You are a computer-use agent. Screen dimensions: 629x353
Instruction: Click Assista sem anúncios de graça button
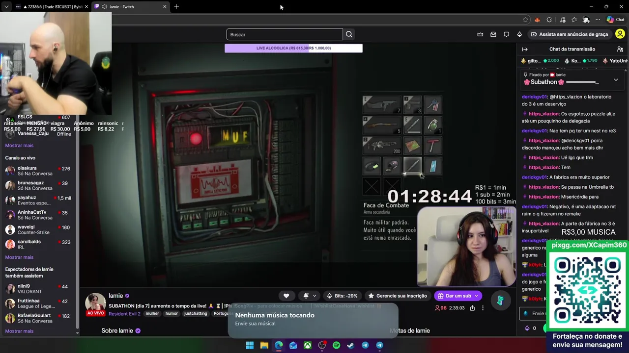pyautogui.click(x=569, y=34)
